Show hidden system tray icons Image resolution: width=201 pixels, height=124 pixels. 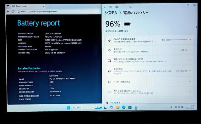pos(167,107)
